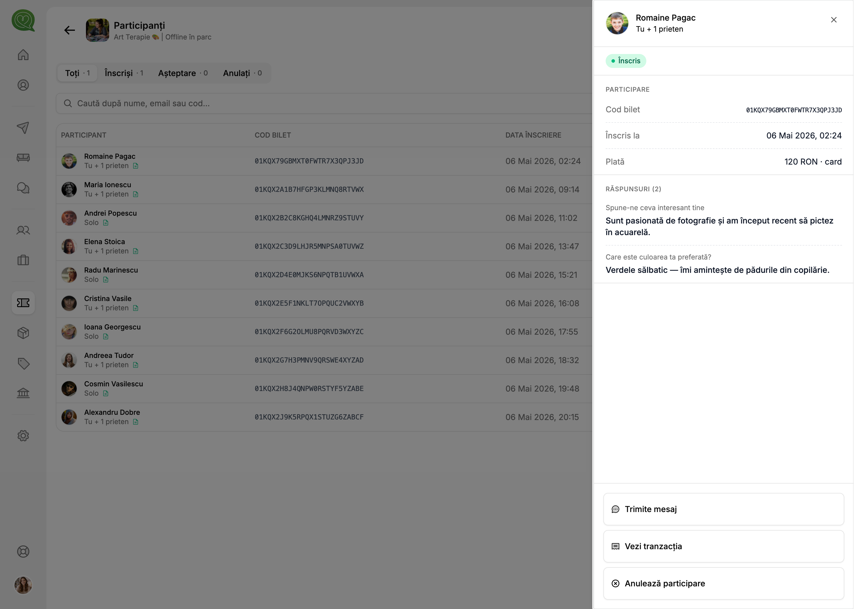
Task: Close the Romaine Pagac details panel
Action: coord(834,20)
